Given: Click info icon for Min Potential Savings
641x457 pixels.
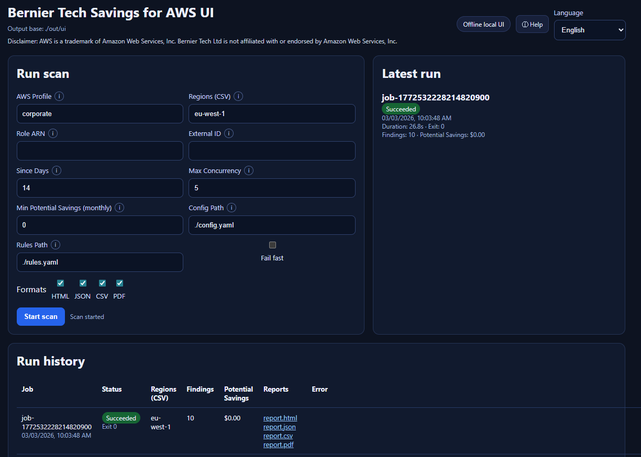Looking at the screenshot, I should (x=119, y=208).
